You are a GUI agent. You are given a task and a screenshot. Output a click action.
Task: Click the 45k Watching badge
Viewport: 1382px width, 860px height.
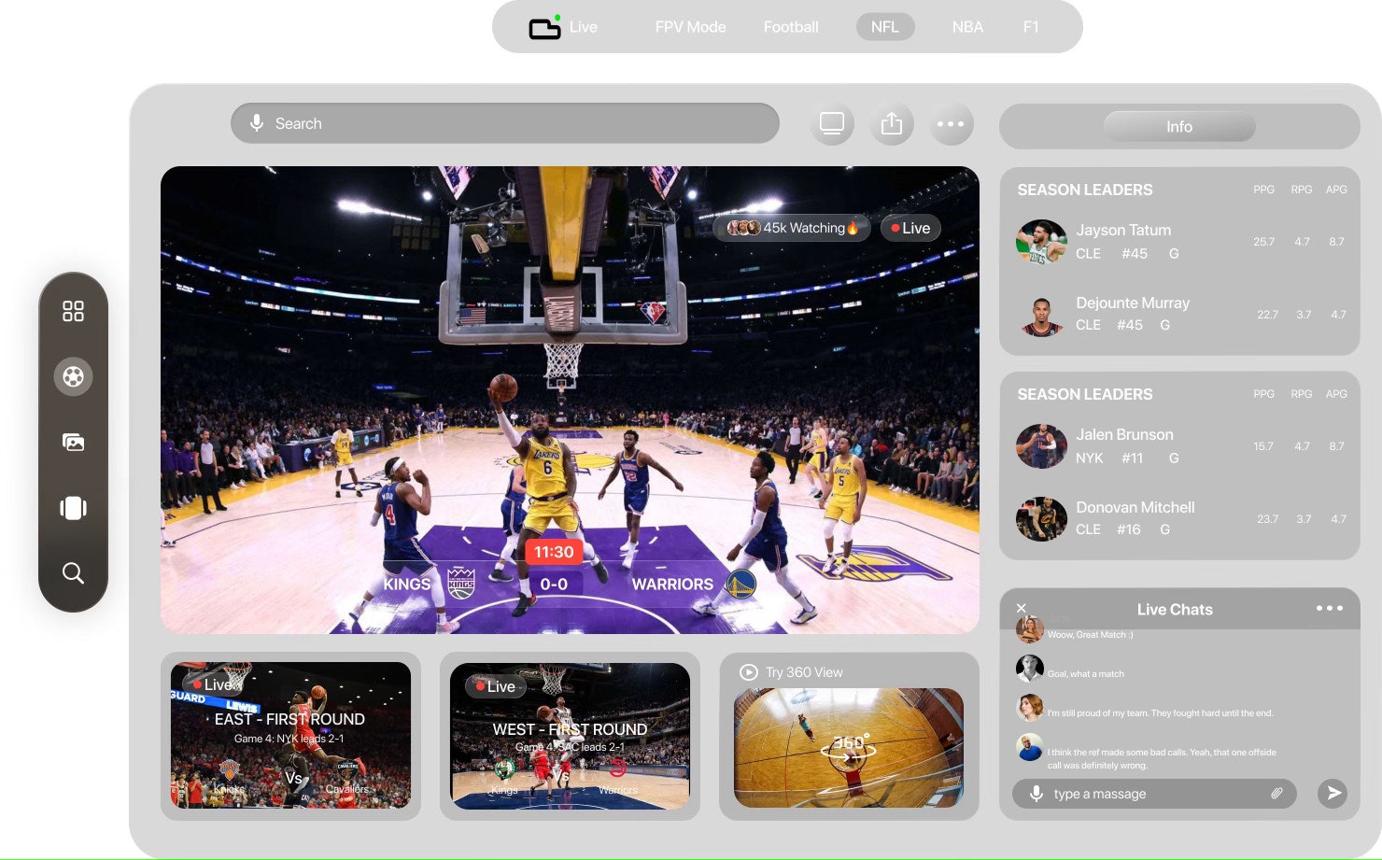(x=792, y=228)
